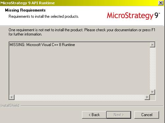165x123 pixels.
Task: Click the horizontal scrollbar right arrow
Action: coord(147,97)
